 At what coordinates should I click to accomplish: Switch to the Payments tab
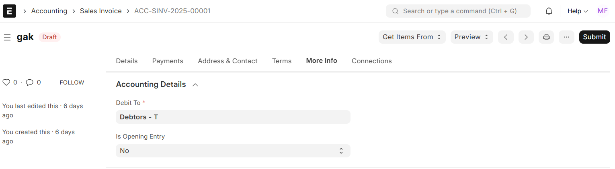point(168,61)
